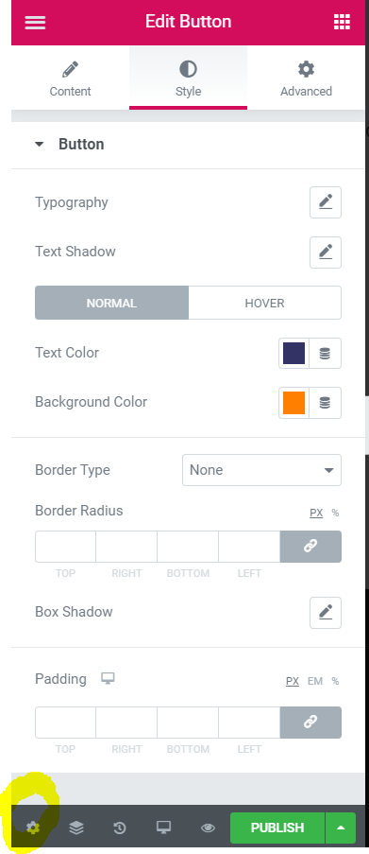The width and height of the screenshot is (369, 854).
Task: Open global colors for Background Color
Action: (x=325, y=403)
